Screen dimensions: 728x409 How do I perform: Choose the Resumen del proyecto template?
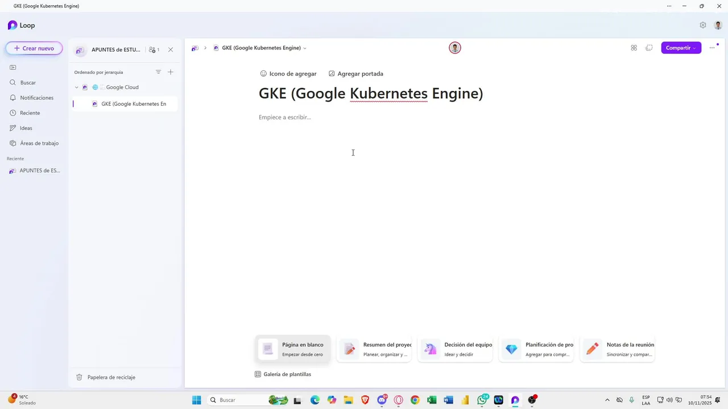[374, 349]
